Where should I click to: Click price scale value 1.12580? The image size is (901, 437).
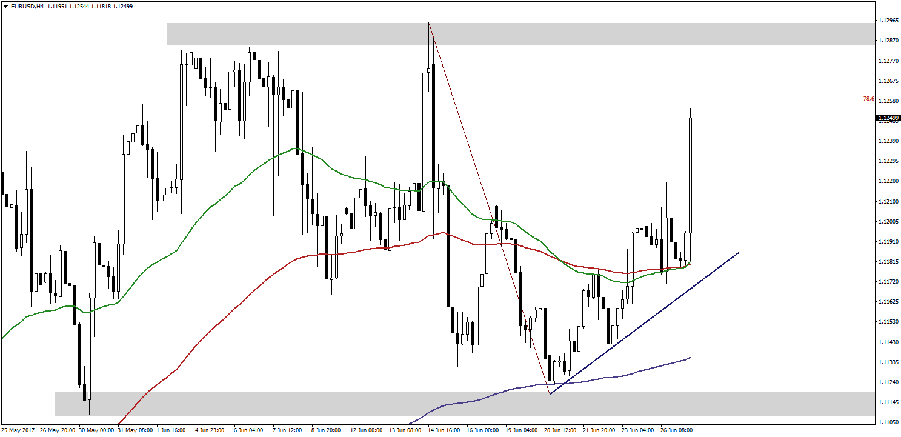pyautogui.click(x=888, y=101)
